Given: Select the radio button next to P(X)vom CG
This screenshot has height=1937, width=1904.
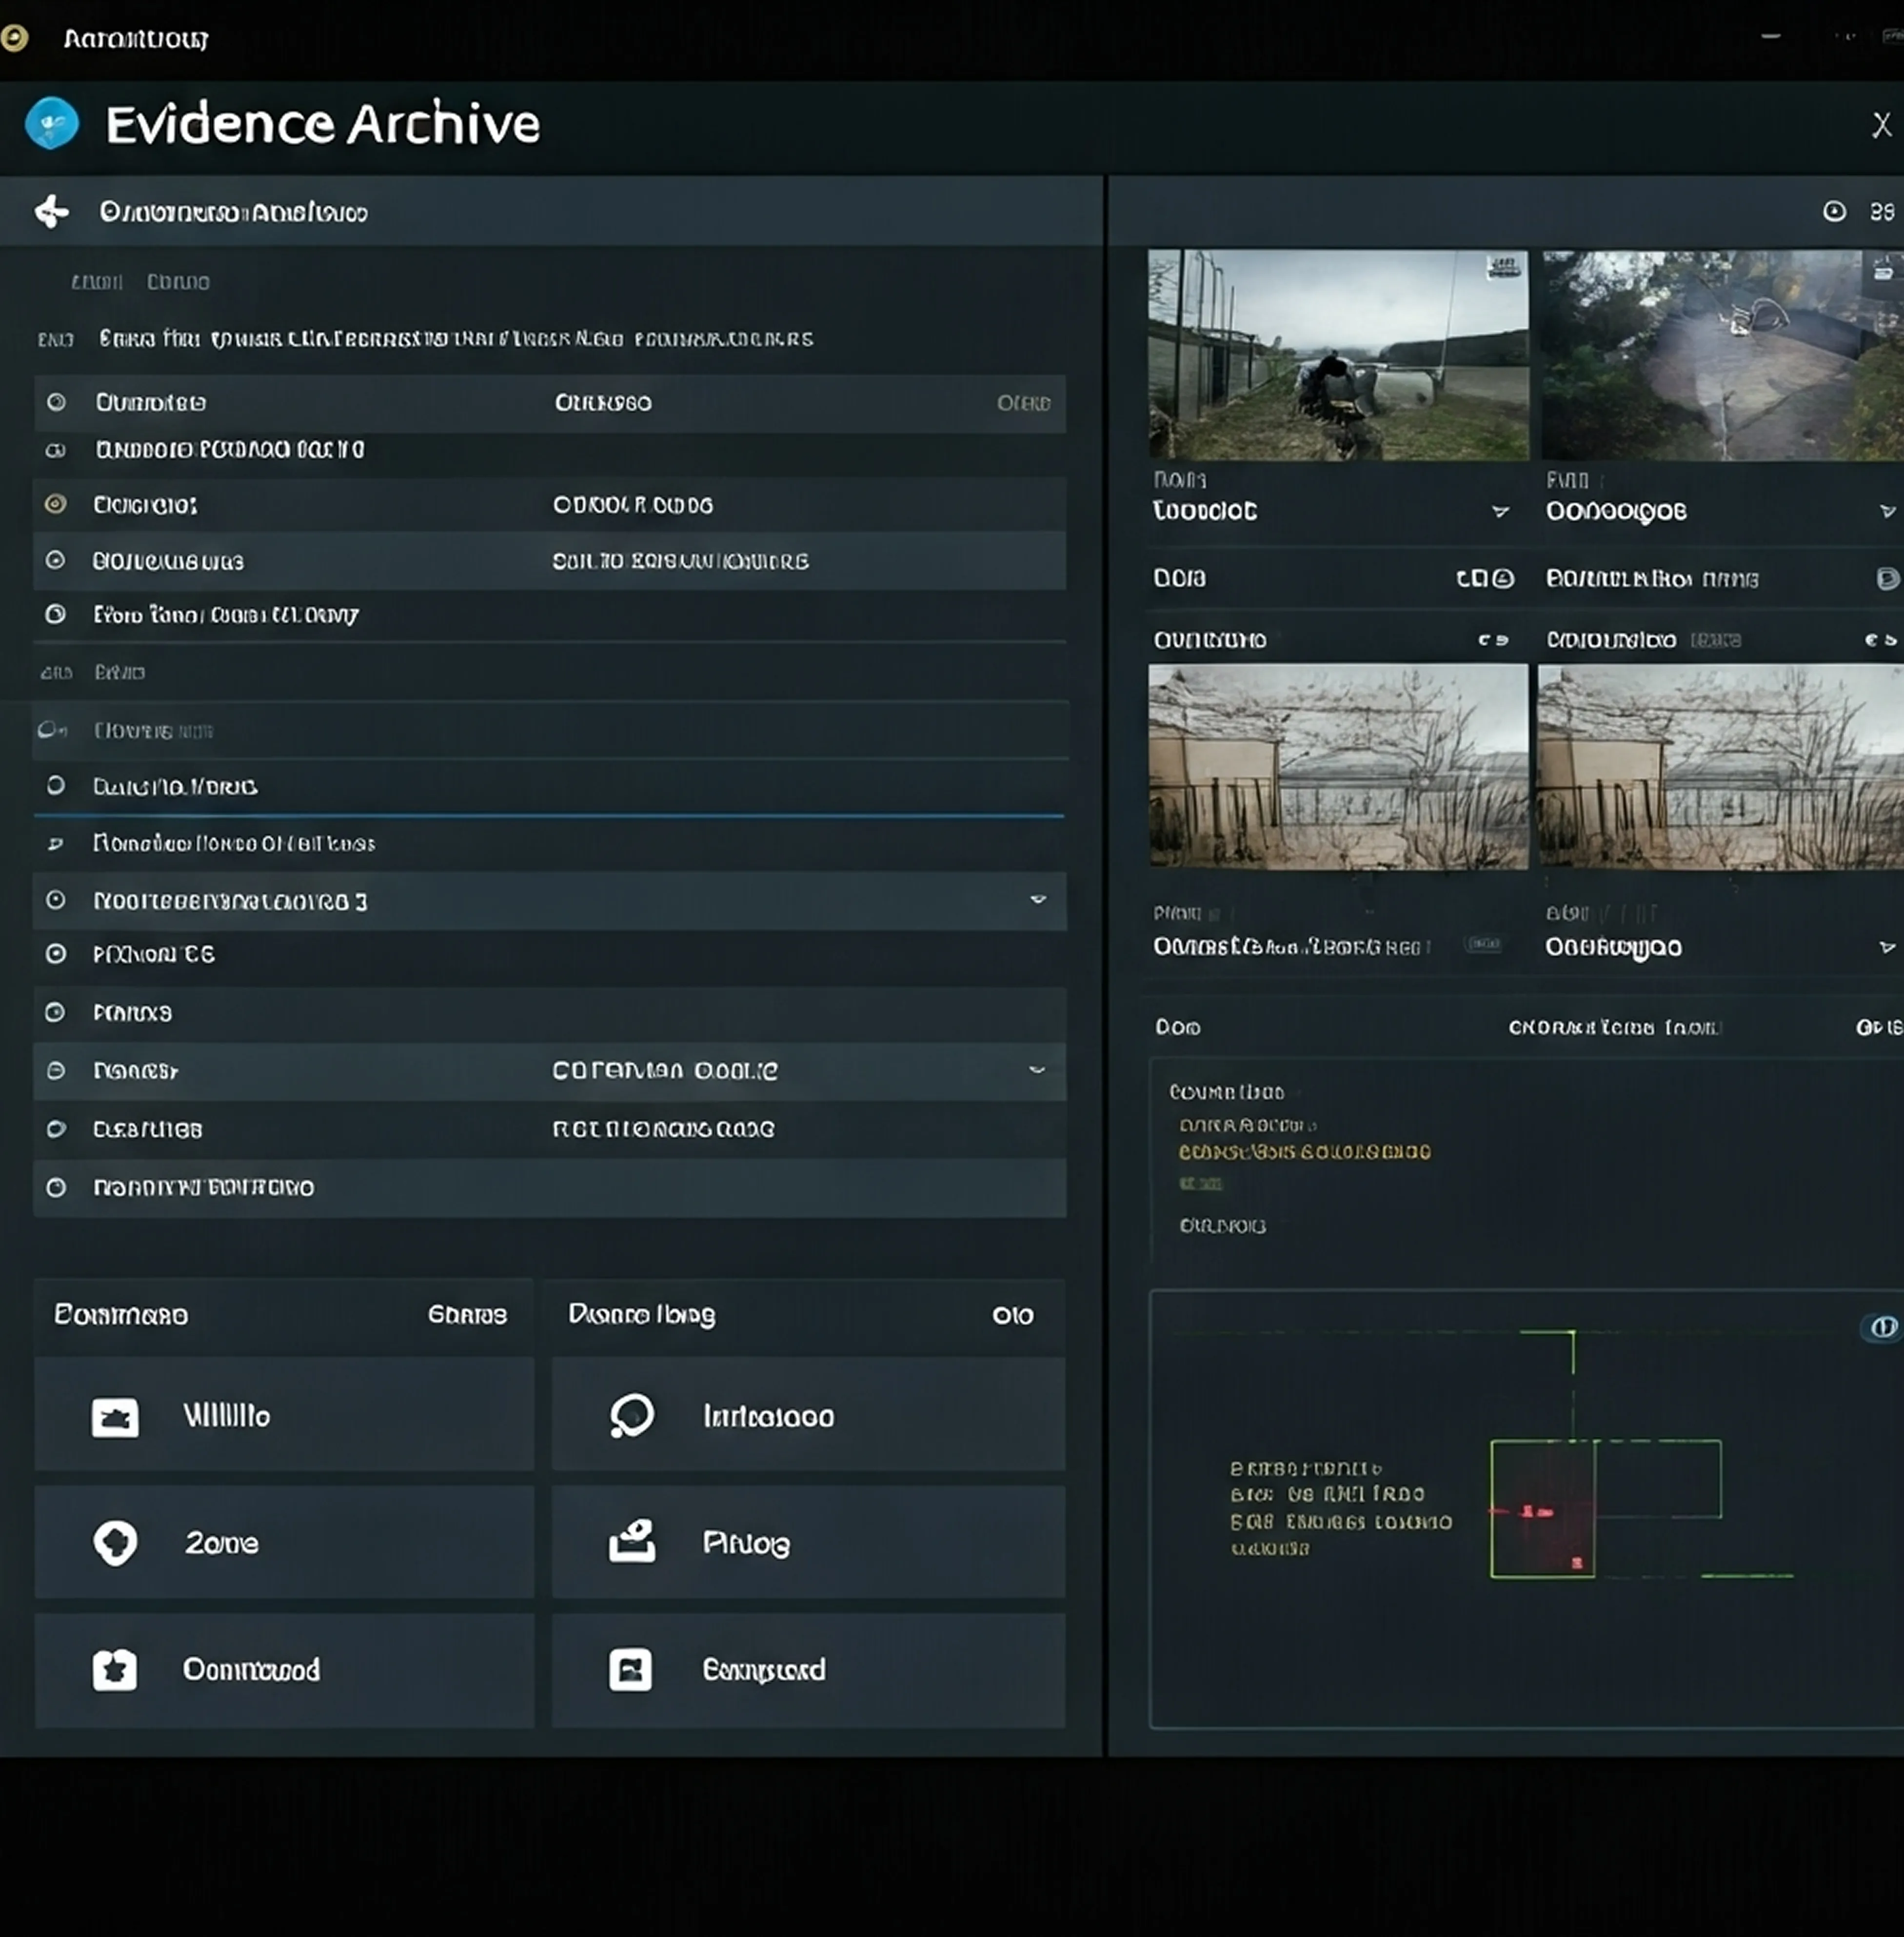Looking at the screenshot, I should pos(56,954).
